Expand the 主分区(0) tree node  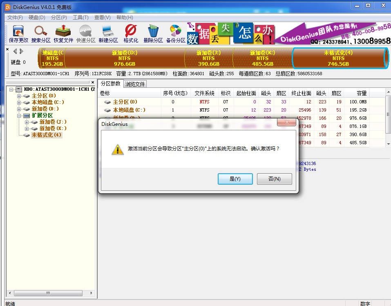coord(19,96)
